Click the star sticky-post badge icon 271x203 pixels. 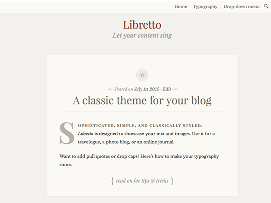tap(142, 75)
